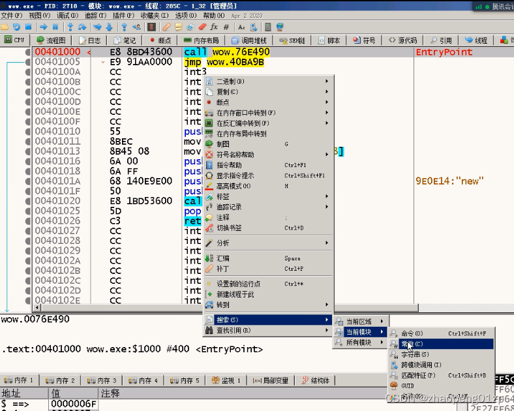Open the 断点 breakpoints tab
The image size is (514, 411).
160,40
